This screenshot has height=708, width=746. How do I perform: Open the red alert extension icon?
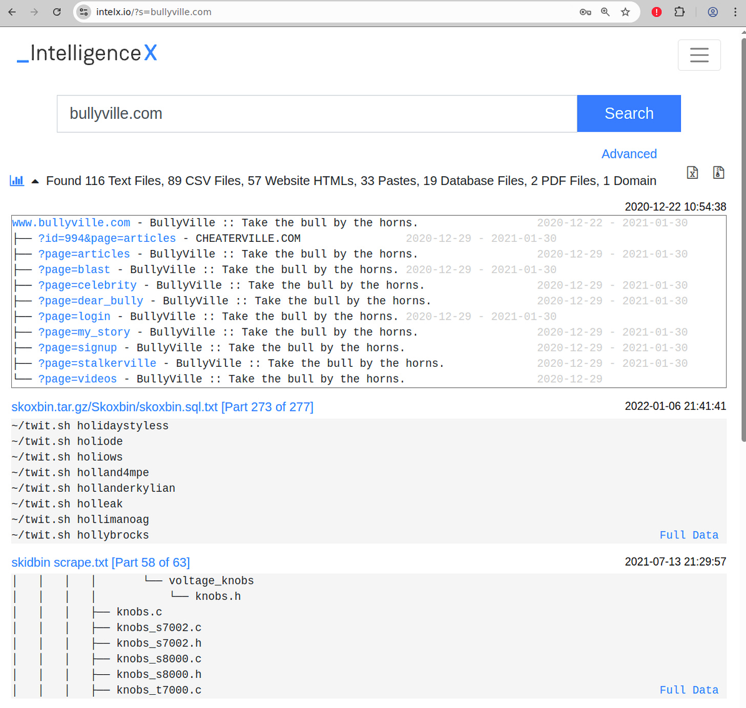656,12
